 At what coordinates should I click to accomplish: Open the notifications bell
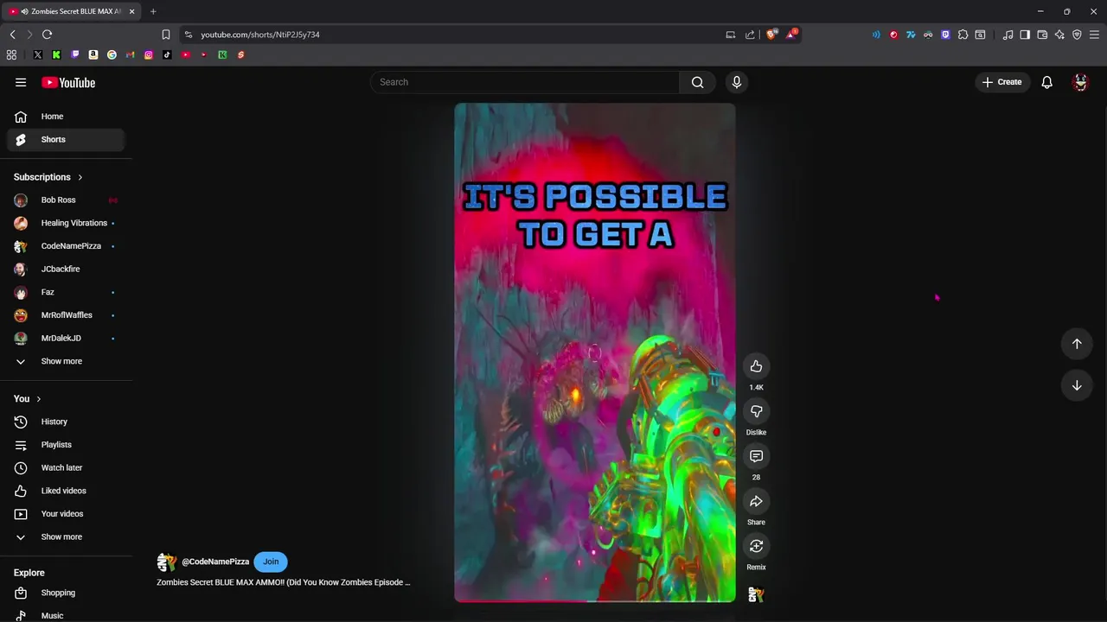pyautogui.click(x=1046, y=82)
